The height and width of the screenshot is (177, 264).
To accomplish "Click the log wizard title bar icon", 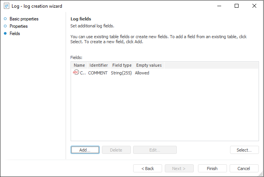I will coord(6,6).
